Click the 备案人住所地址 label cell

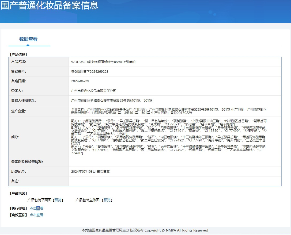[39, 101]
